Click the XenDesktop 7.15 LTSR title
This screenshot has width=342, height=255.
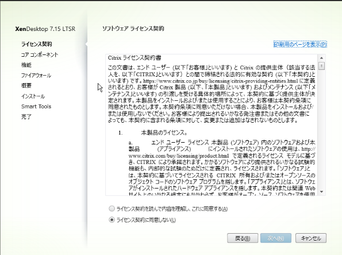(45, 29)
